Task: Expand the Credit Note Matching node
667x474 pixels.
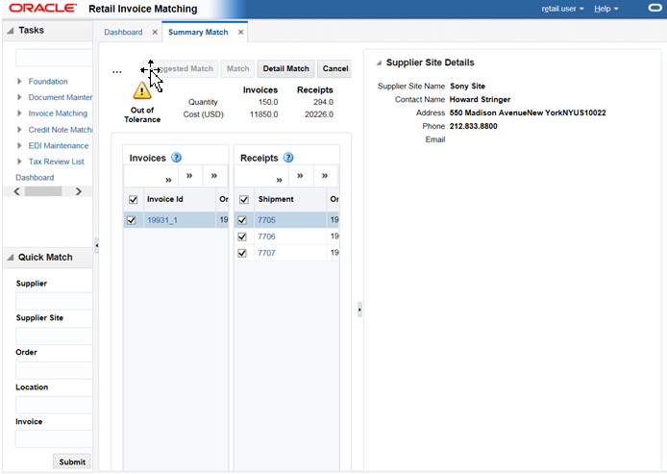Action: point(19,130)
